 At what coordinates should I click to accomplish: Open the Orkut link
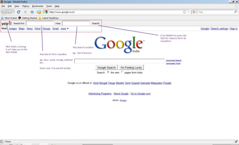pyautogui.click(x=38, y=29)
